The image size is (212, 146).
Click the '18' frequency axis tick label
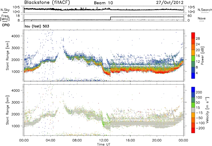pyautogui.click(x=18, y=16)
